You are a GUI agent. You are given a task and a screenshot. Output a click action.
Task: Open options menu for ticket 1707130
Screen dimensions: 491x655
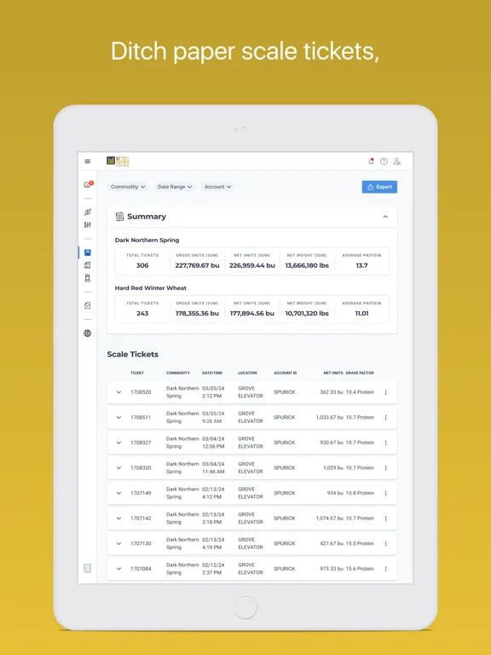(x=385, y=543)
